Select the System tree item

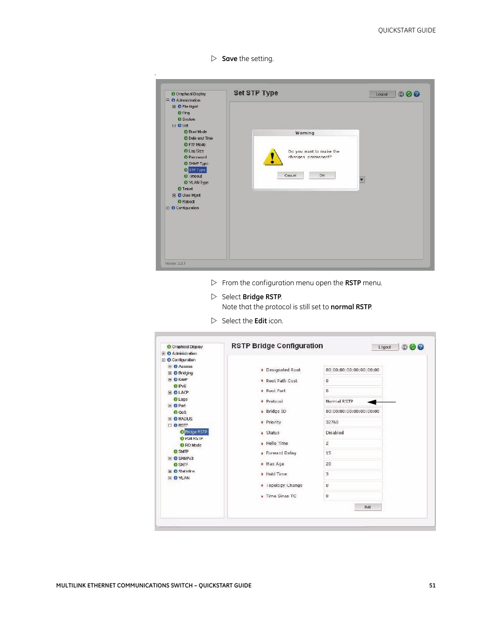click(x=189, y=120)
